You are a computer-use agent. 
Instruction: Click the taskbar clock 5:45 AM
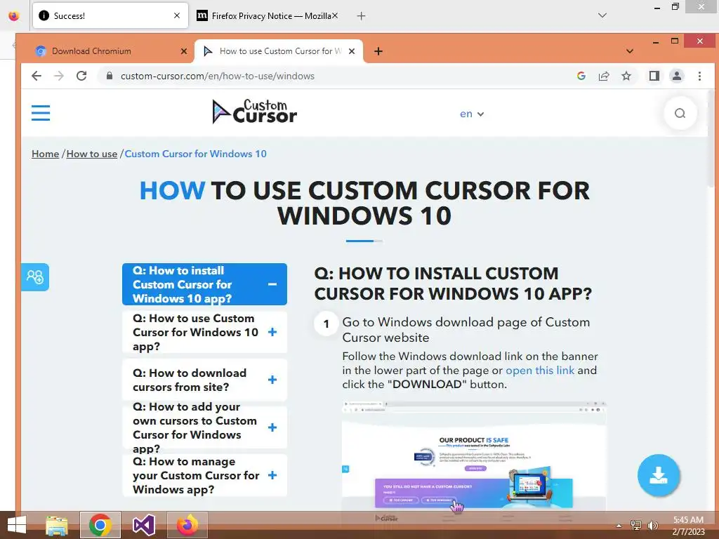point(688,520)
